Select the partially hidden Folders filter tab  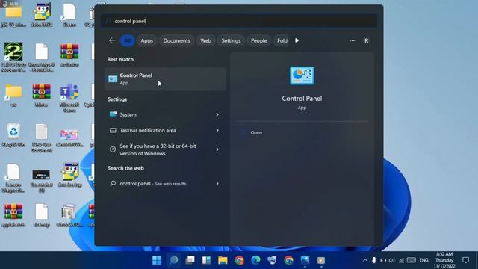[282, 40]
